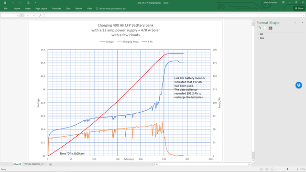Click the print preview quick-access icon
Image resolution: width=306 pixels, height=172 pixels.
(x=28, y=2)
